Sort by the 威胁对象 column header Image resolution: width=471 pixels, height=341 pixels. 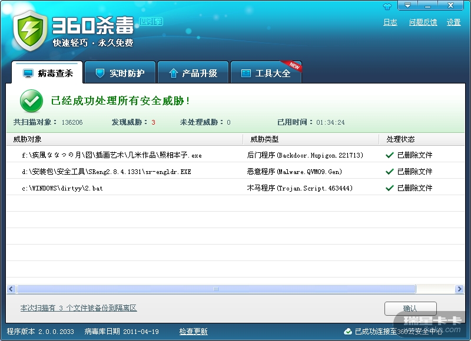[x=125, y=139]
